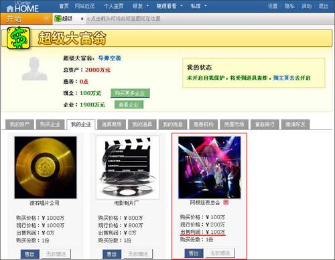This screenshot has width=335, height=260.
Task: Switch to the 邀请好友 tab
Action: click(295, 125)
